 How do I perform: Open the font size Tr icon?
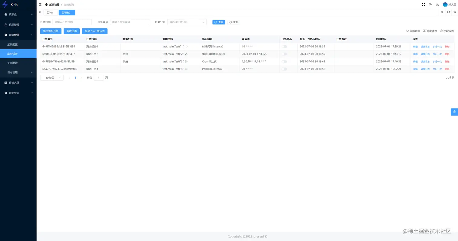point(430,5)
